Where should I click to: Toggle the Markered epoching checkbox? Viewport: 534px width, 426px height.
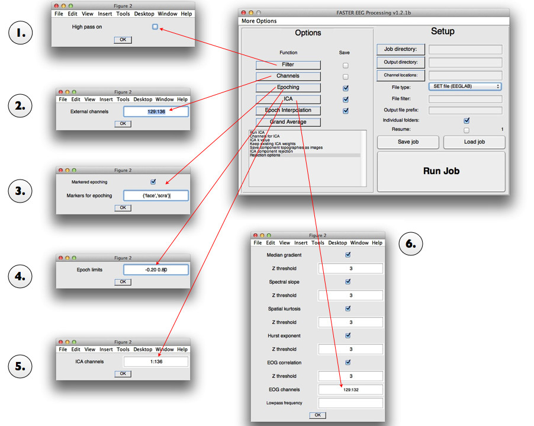tap(153, 182)
